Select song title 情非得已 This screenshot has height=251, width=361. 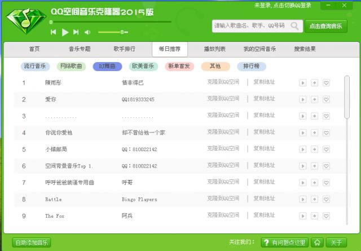133,83
